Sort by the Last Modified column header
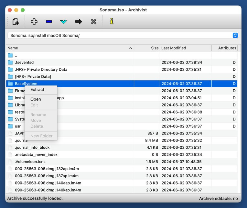This screenshot has height=208, width=247. tap(186, 48)
